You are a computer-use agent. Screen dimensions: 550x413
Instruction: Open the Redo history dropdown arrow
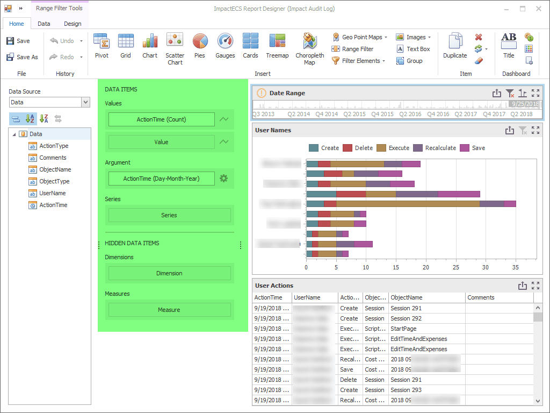pyautogui.click(x=82, y=57)
